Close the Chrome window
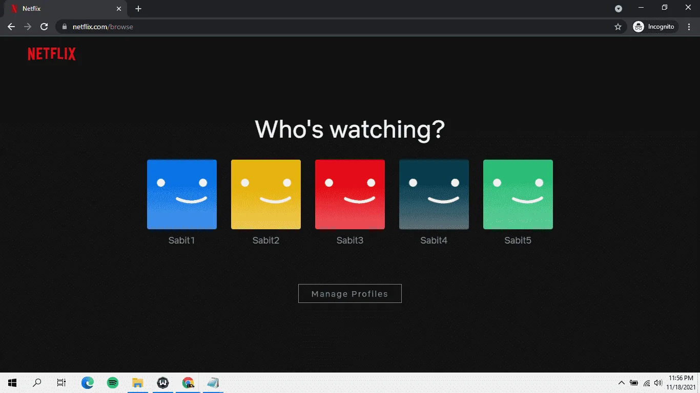This screenshot has height=393, width=700. 688,8
